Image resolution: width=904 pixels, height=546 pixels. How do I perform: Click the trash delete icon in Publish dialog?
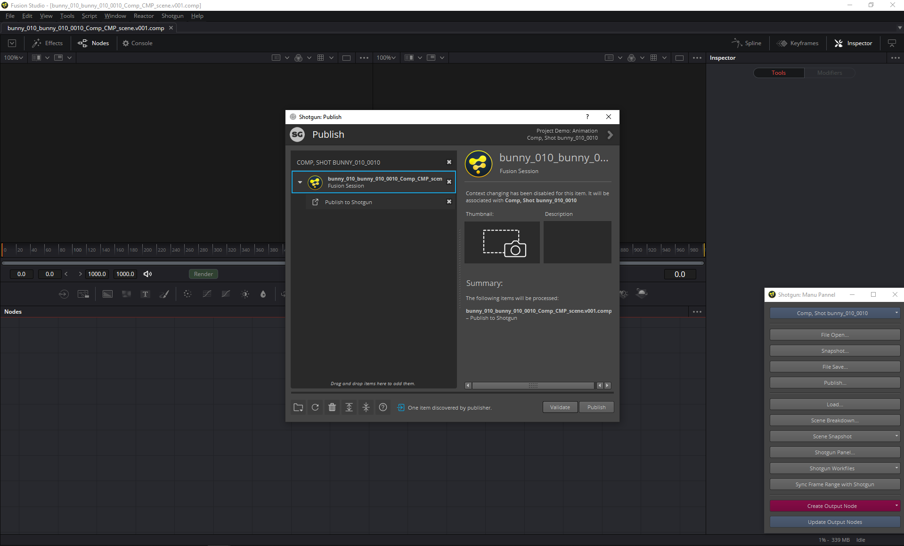[332, 407]
